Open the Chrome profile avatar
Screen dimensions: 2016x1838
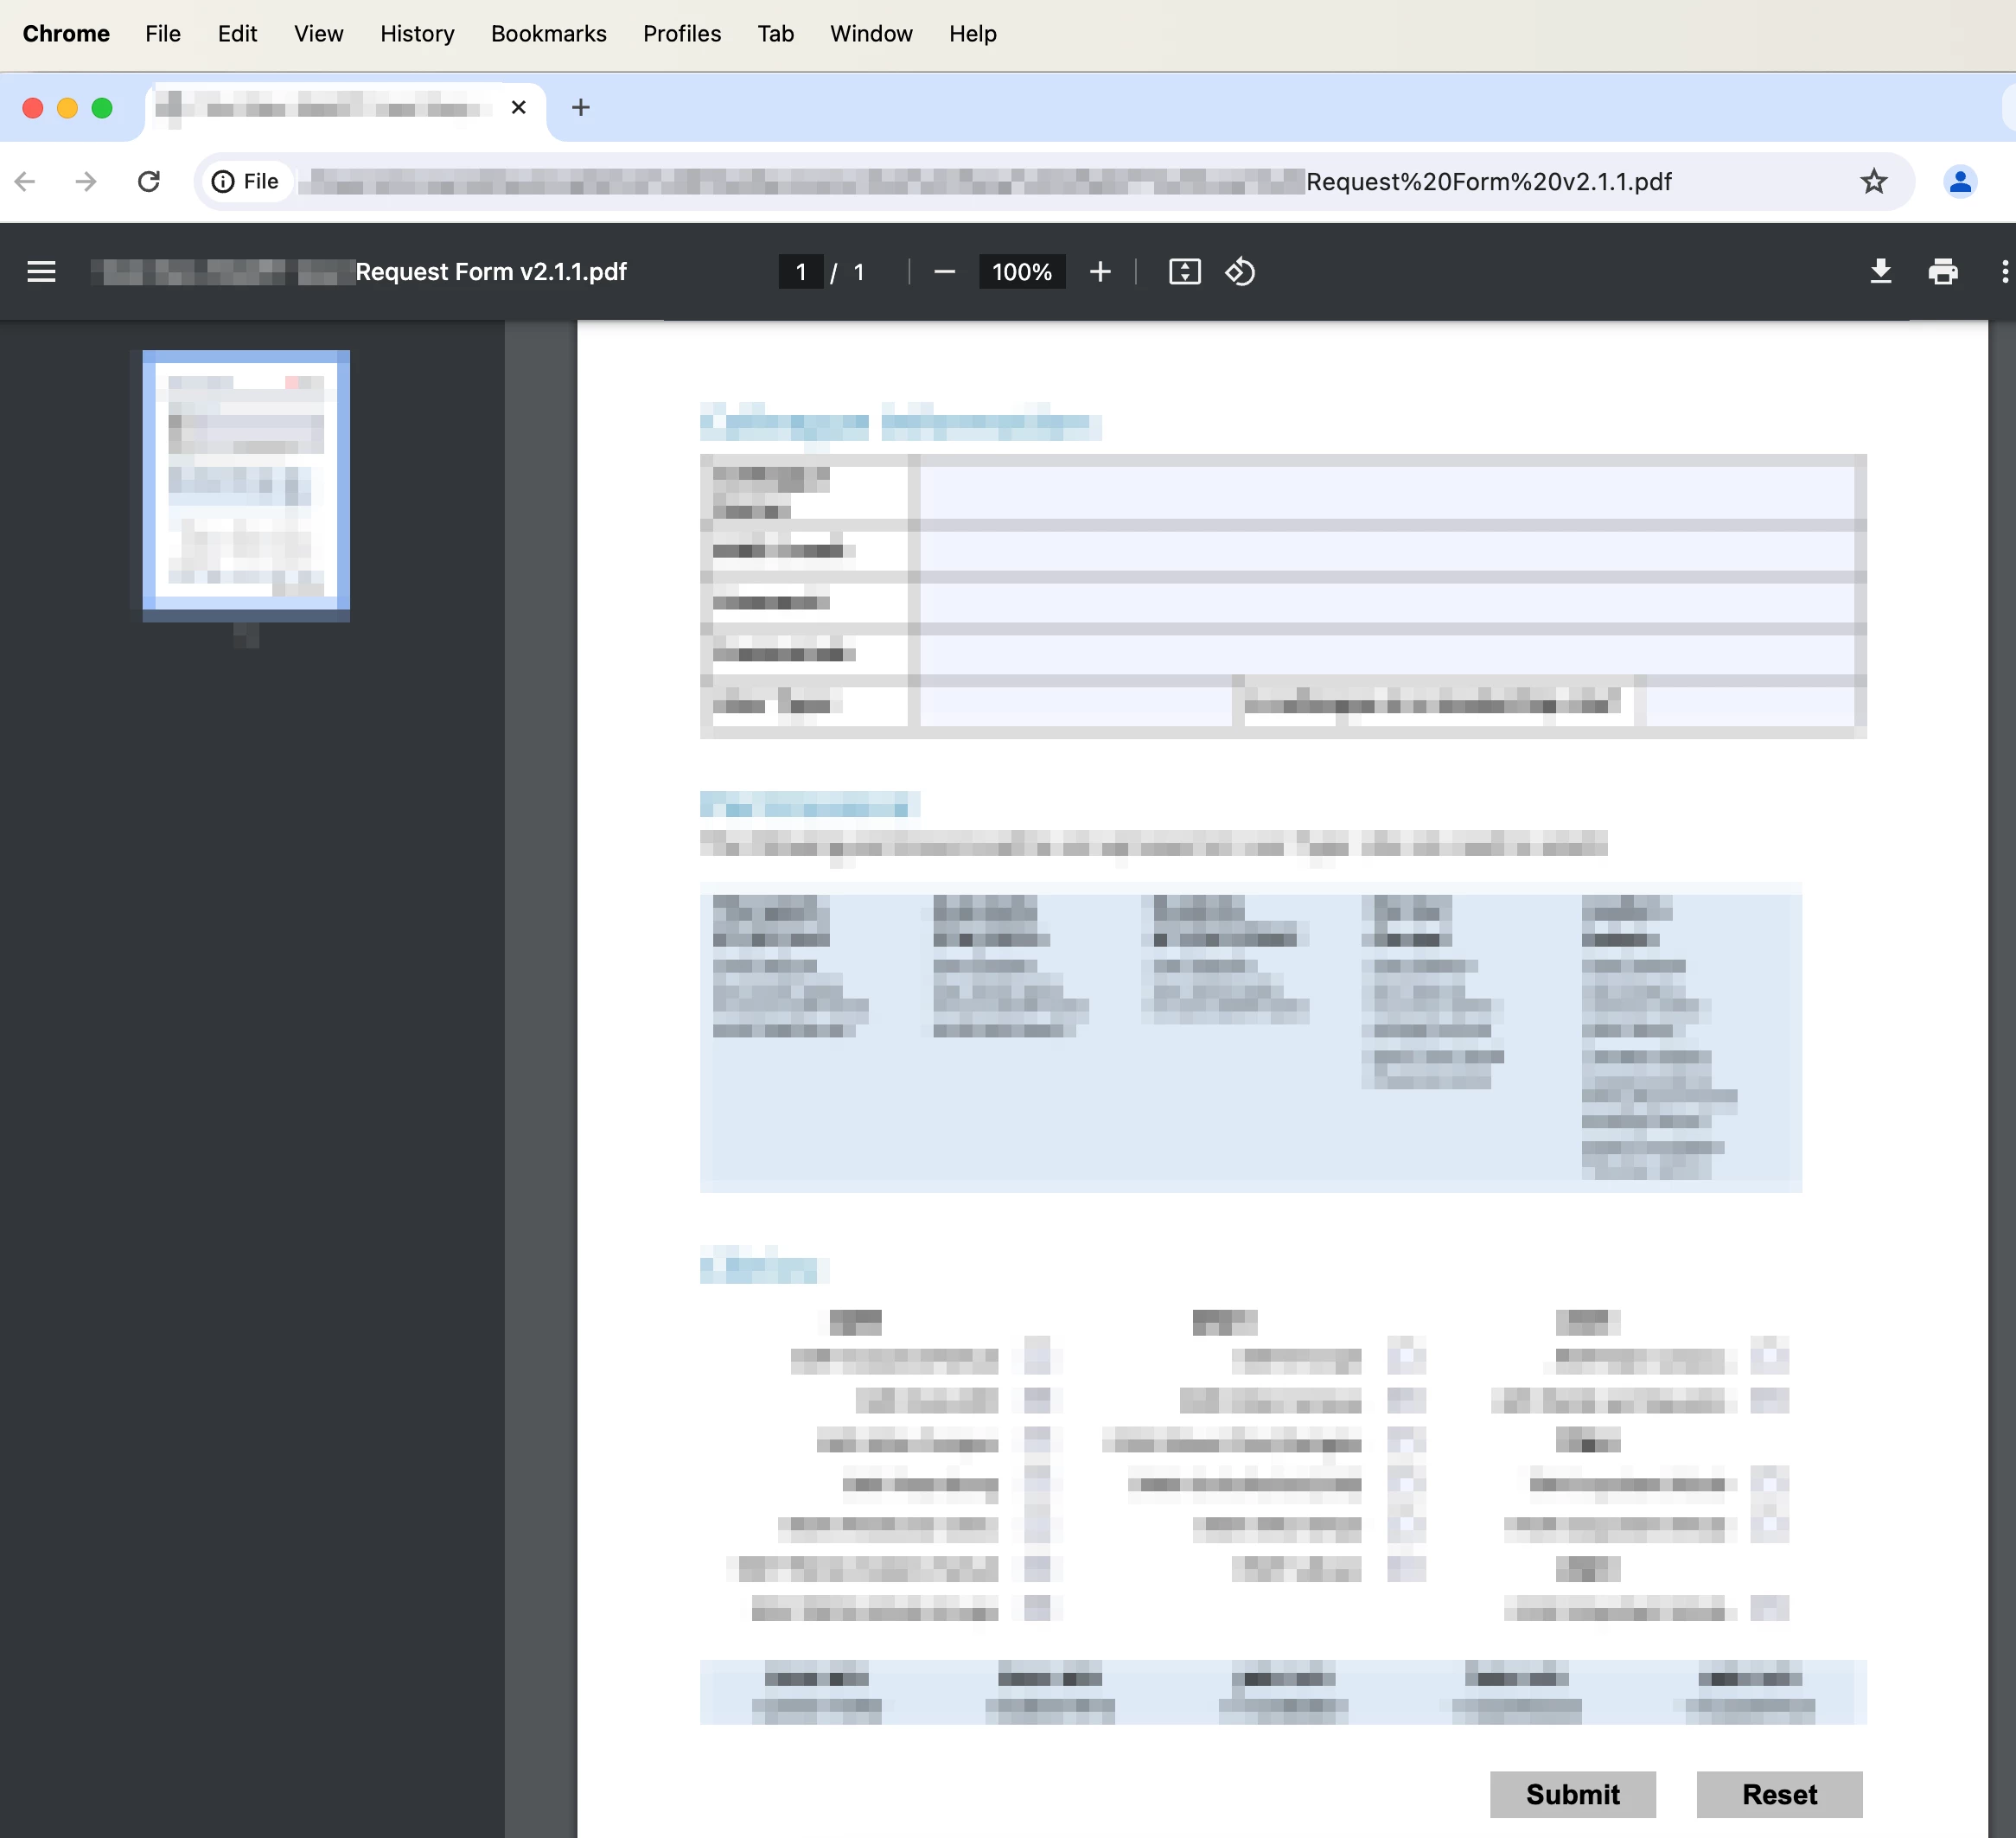pyautogui.click(x=1960, y=181)
